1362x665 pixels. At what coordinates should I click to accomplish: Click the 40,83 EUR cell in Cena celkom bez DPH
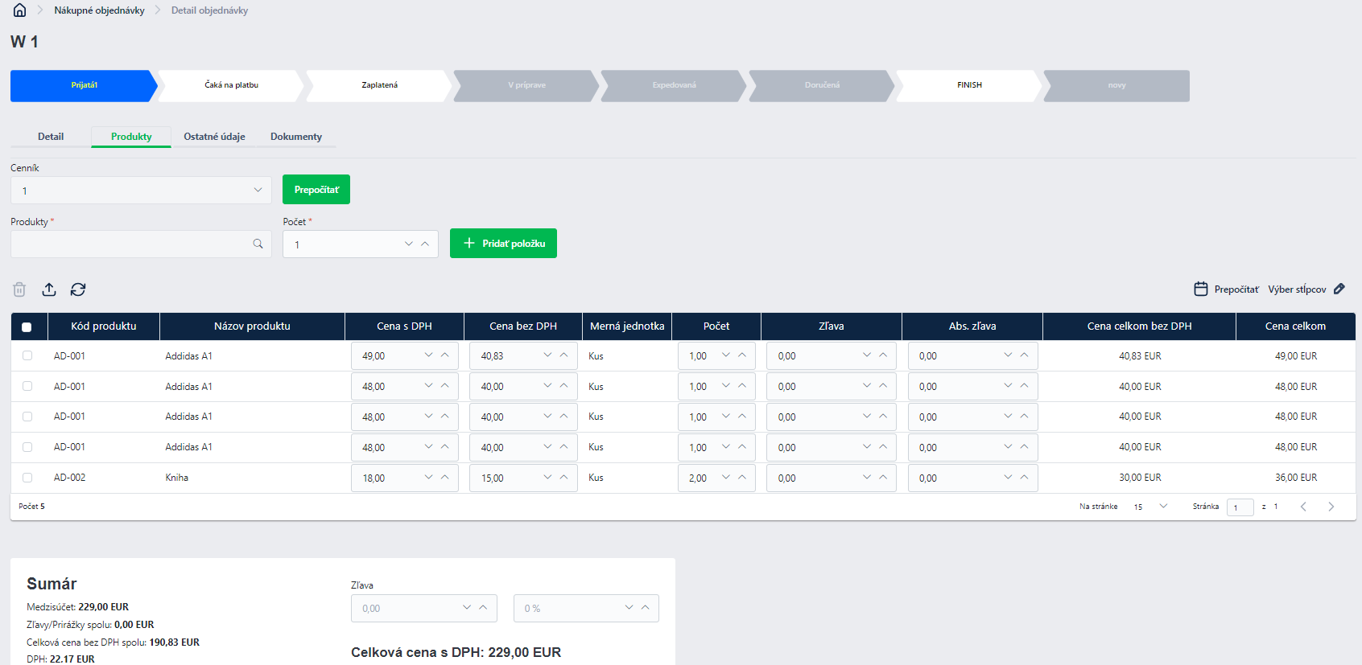coord(1140,355)
